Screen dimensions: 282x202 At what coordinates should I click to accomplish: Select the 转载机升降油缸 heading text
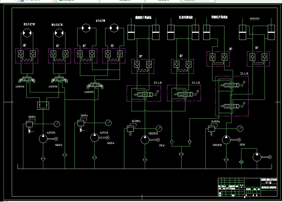click(220, 17)
